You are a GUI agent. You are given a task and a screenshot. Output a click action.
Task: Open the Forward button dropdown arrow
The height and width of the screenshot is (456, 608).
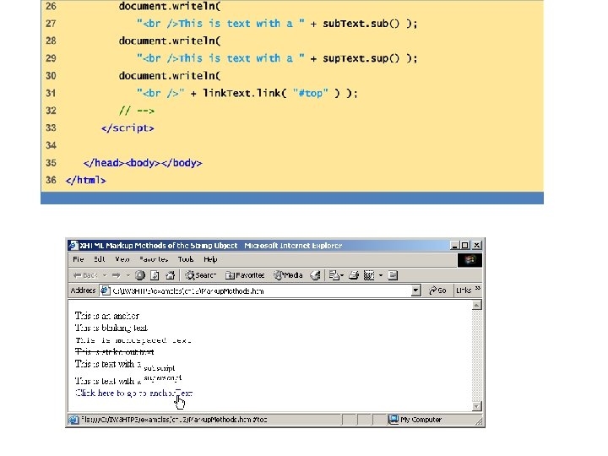pyautogui.click(x=128, y=275)
